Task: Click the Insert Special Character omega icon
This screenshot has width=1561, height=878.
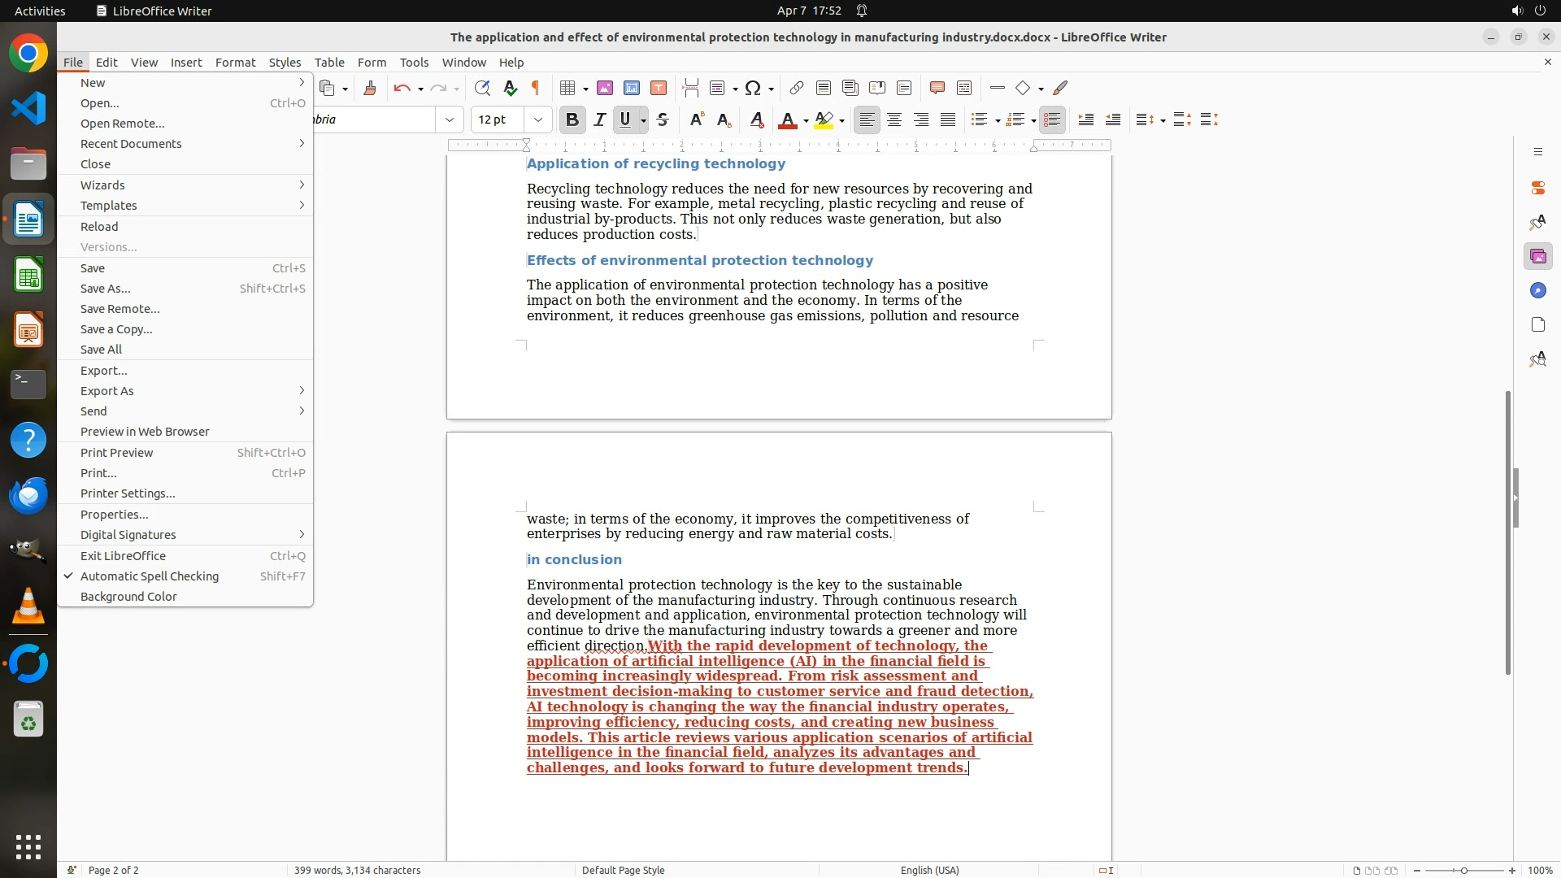Action: (753, 88)
